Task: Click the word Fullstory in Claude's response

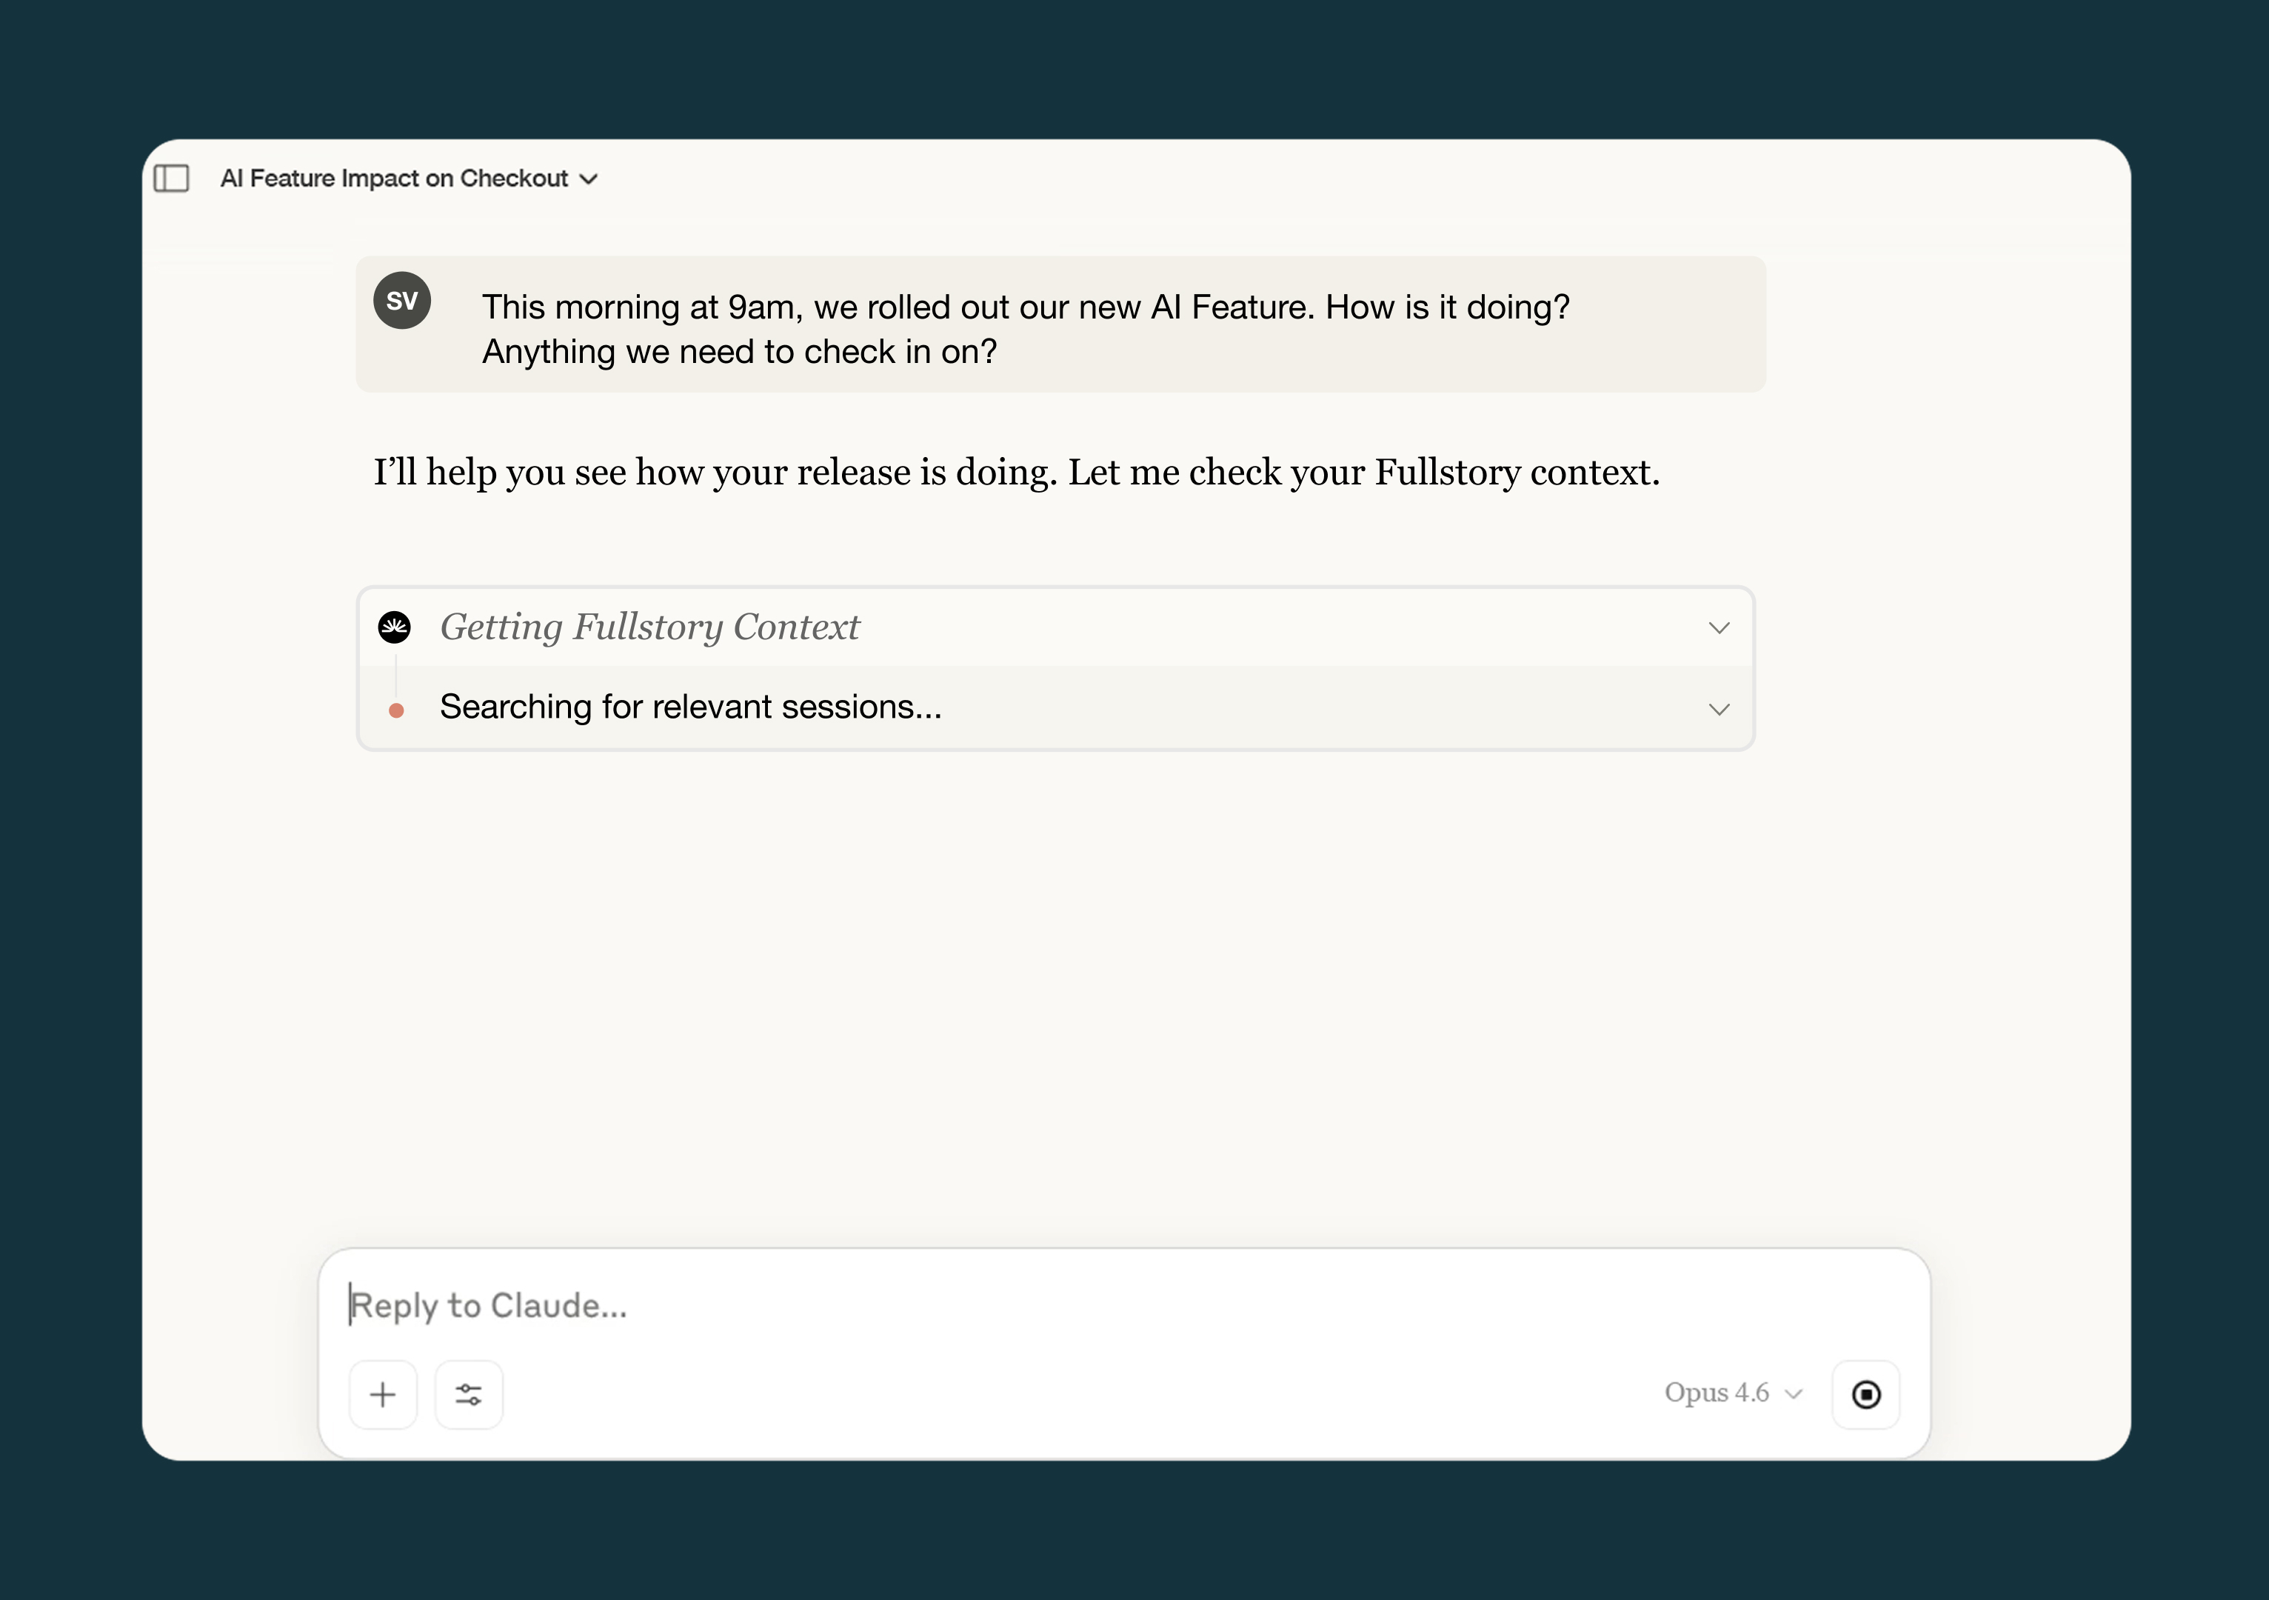Action: click(1447, 473)
